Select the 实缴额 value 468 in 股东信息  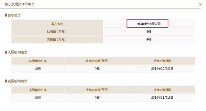[149, 39]
